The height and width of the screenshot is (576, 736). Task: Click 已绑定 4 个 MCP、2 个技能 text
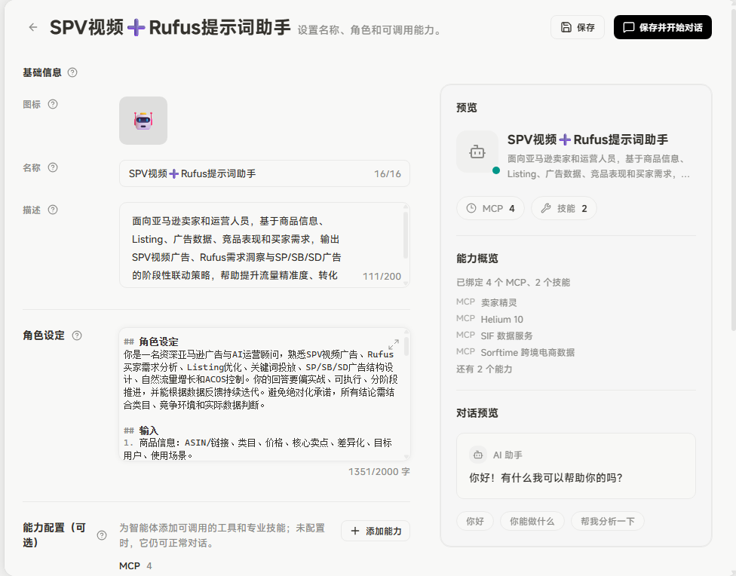(513, 283)
